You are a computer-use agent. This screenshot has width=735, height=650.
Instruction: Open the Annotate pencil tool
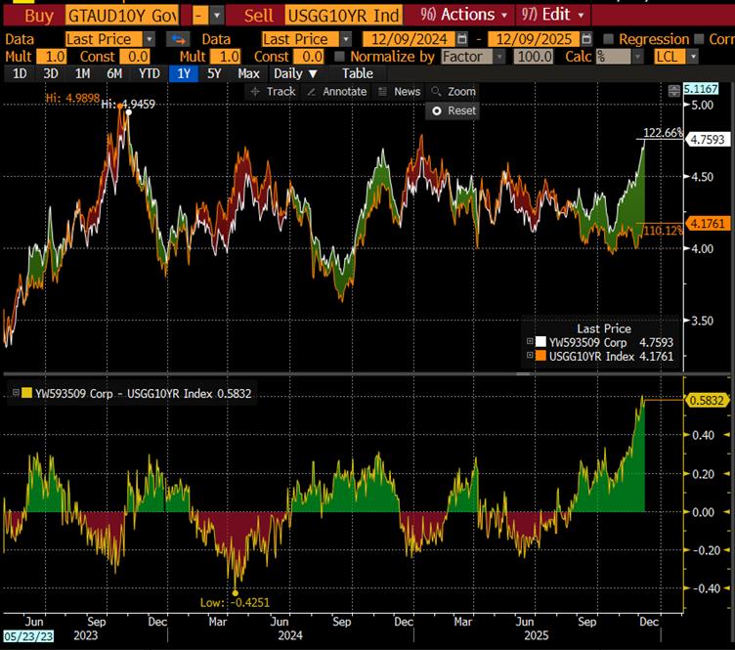pos(337,91)
